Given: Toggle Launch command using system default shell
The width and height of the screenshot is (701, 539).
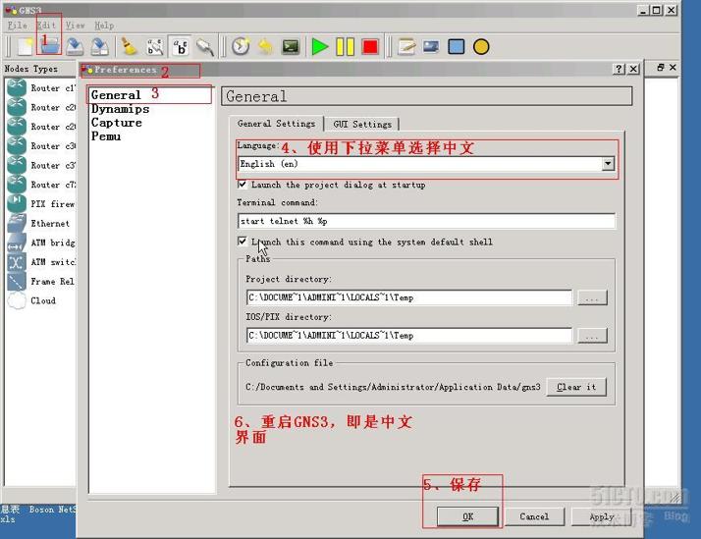Looking at the screenshot, I should [242, 242].
